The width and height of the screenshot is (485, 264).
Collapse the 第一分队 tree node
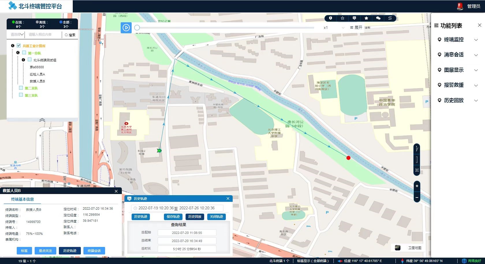pyautogui.click(x=18, y=53)
